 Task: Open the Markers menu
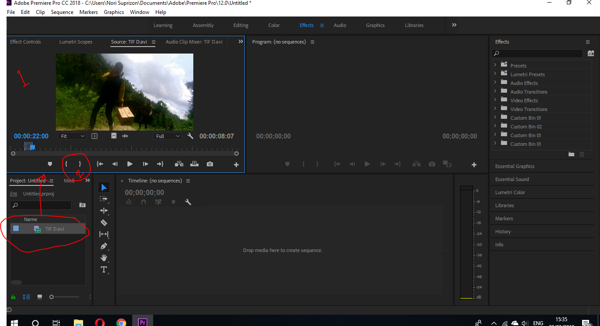89,12
